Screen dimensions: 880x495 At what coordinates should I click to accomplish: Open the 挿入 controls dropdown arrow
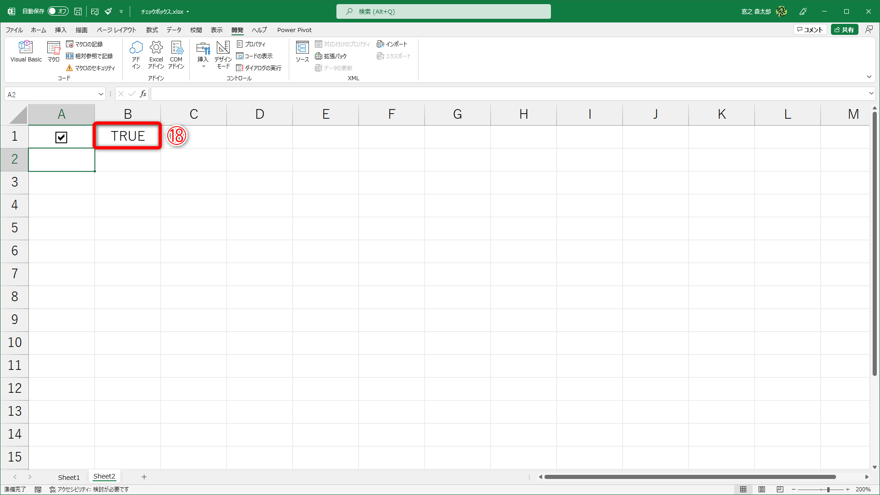click(203, 66)
